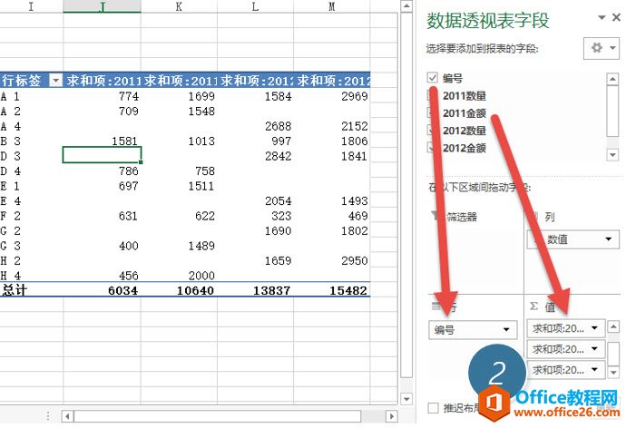Select column I header
Image resolution: width=626 pixels, height=428 pixels.
point(31,6)
